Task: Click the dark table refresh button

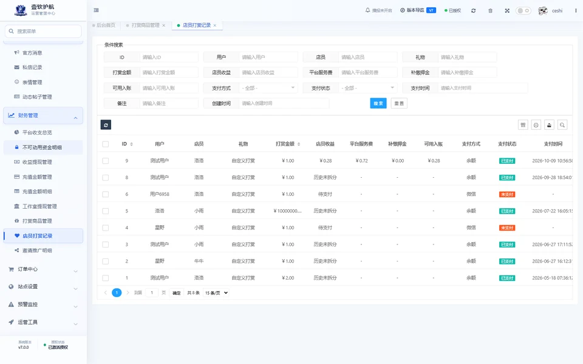Action: click(x=106, y=125)
